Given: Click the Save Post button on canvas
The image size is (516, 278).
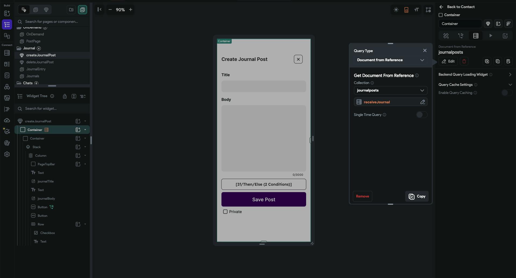Looking at the screenshot, I should click(264, 199).
